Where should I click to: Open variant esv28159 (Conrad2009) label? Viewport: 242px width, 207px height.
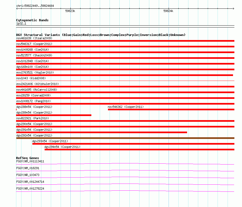[x=33, y=95]
